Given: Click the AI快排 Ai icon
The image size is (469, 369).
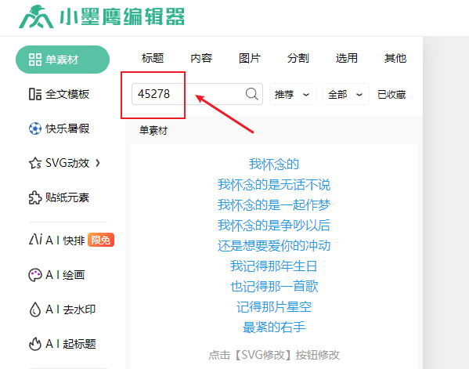Looking at the screenshot, I should pos(35,240).
